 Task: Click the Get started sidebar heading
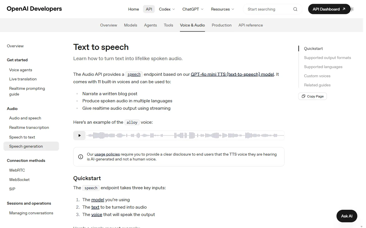point(17,60)
